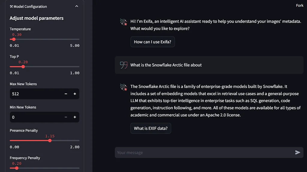This screenshot has width=307, height=172.
Task: Click the How can I use Exifa button
Action: coord(152,42)
